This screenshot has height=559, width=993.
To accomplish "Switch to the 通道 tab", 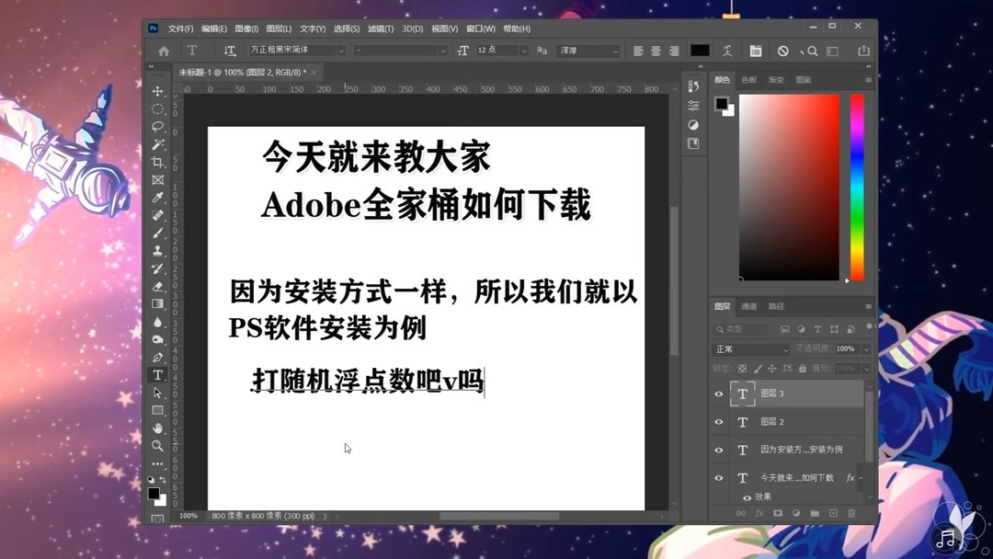I will [x=747, y=306].
